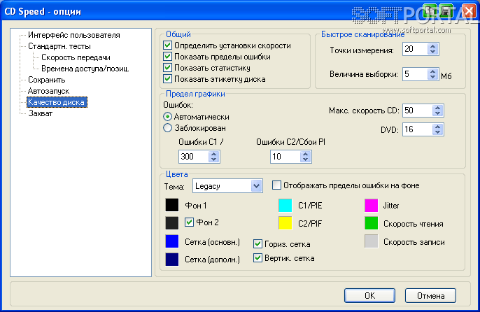
Task: Raise Макс. скорость CD with up arrow
Action: tap(437, 108)
